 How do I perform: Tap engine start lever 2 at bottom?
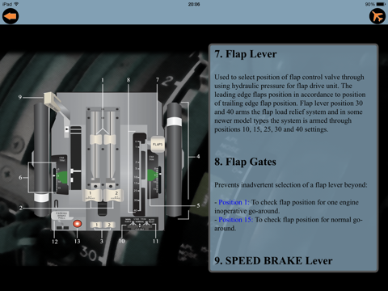click(109, 225)
